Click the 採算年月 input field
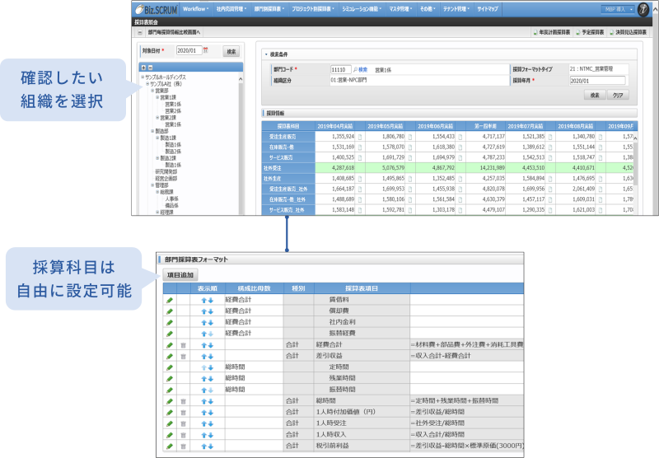This screenshot has width=659, height=458. 596,81
